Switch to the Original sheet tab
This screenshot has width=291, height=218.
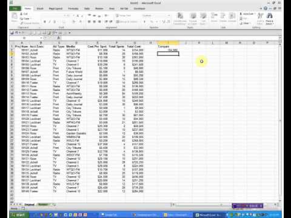coord(29,205)
